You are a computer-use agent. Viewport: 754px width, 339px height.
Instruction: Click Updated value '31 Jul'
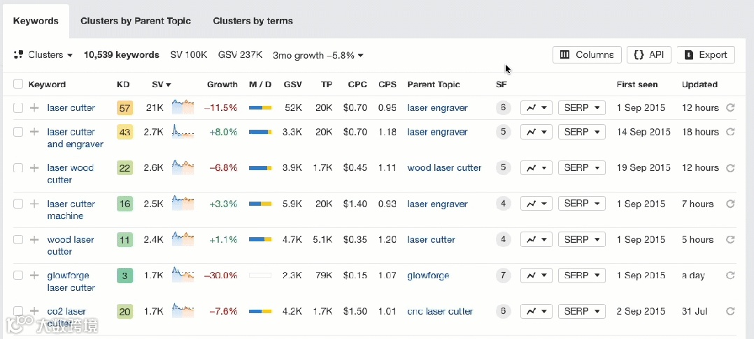[695, 311]
